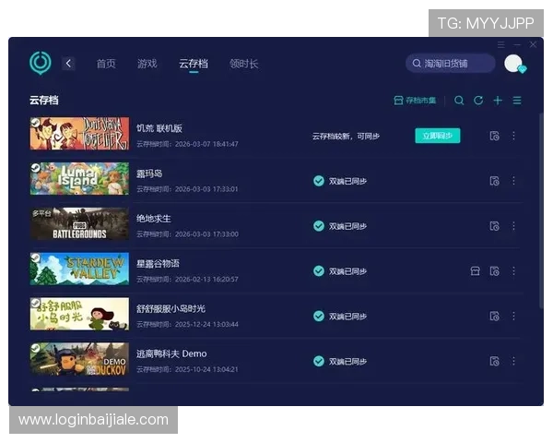The height and width of the screenshot is (443, 553).
Task: Click the search icon in the cloud save toolbar
Action: click(459, 101)
